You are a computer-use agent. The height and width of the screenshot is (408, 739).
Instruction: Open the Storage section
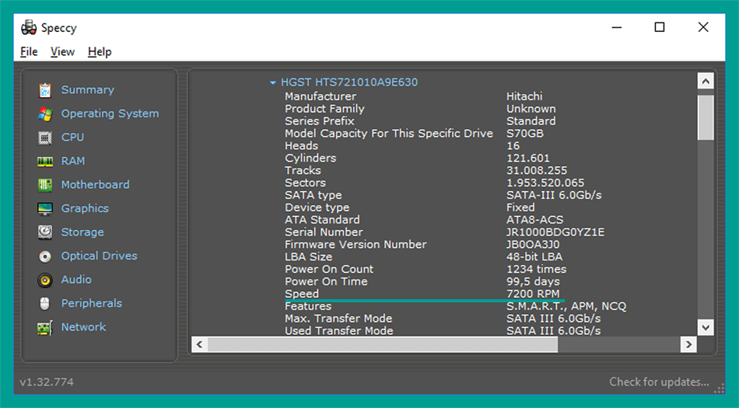[82, 232]
